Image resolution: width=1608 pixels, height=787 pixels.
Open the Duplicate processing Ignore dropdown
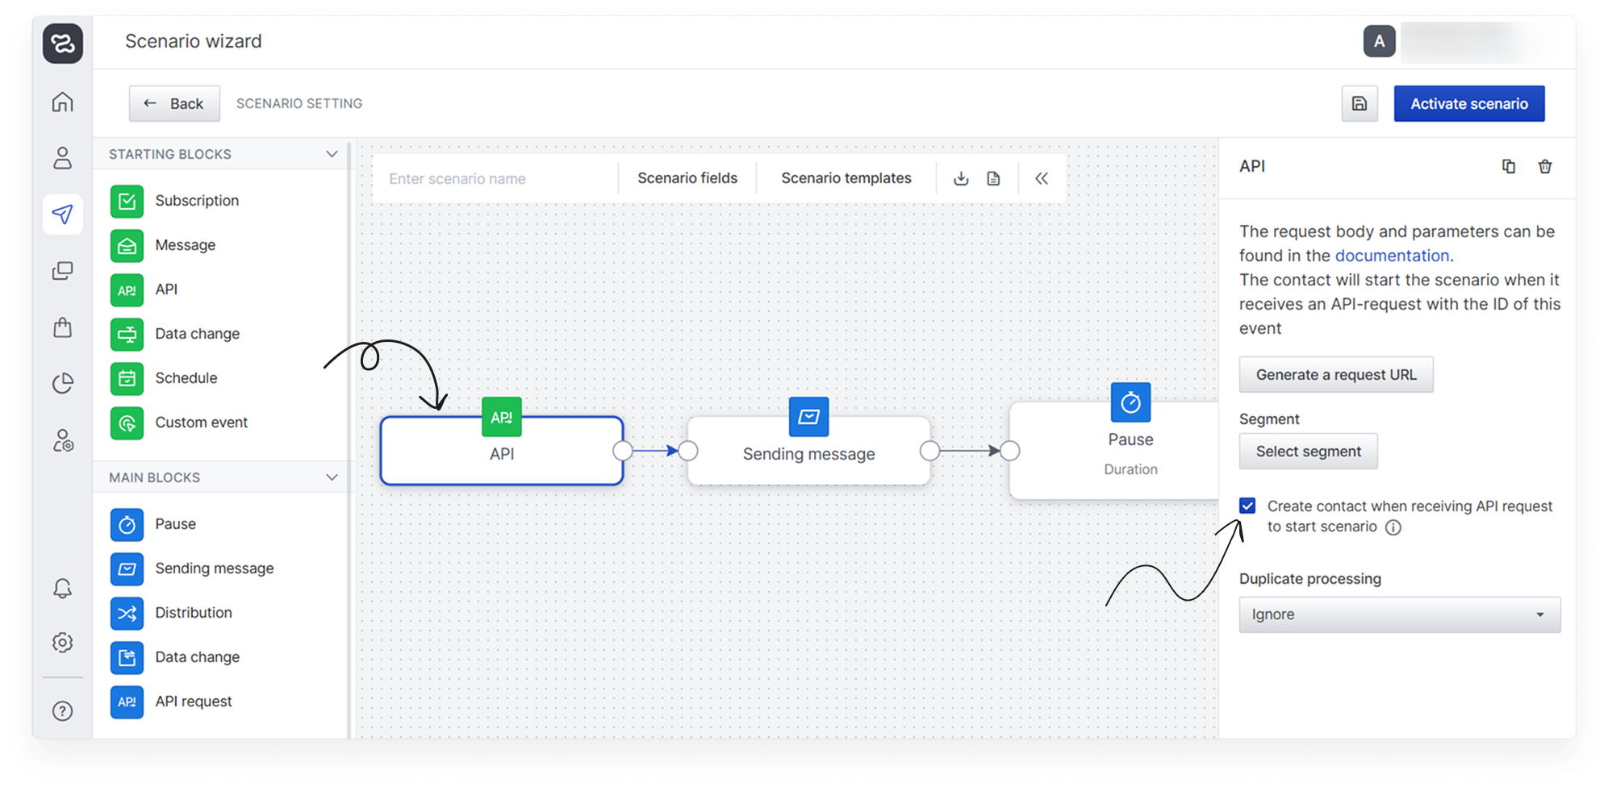1399,614
